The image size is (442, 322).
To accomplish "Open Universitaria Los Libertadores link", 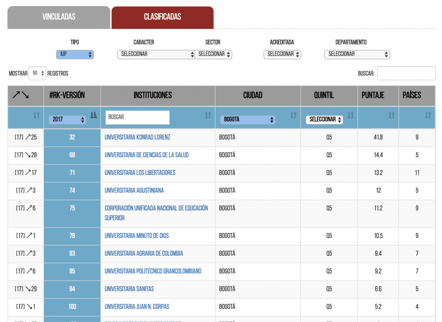I will [x=140, y=173].
